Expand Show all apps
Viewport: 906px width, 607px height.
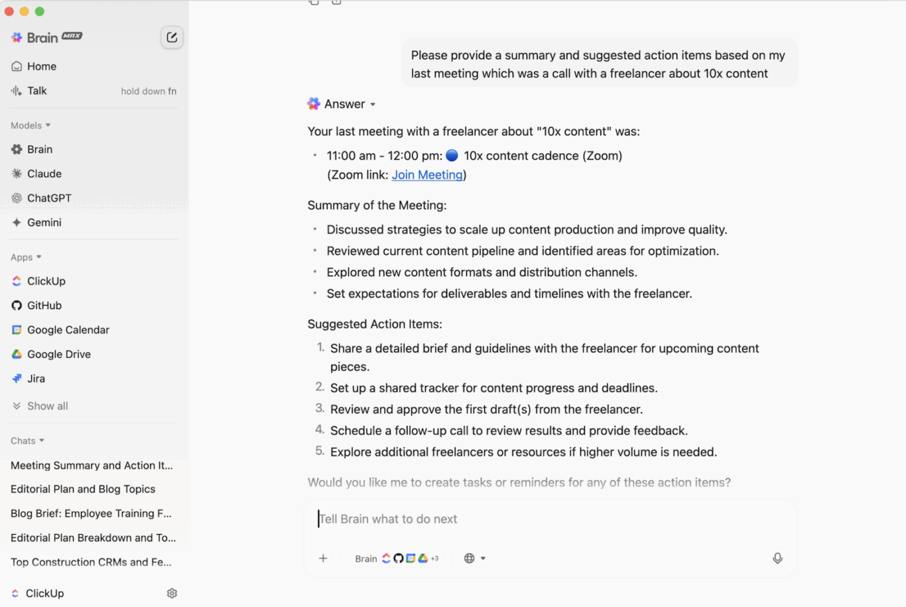click(x=47, y=406)
